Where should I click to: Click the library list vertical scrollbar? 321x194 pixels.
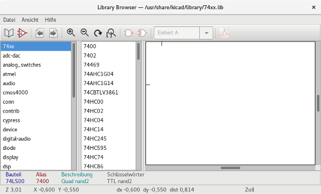(x=74, y=106)
